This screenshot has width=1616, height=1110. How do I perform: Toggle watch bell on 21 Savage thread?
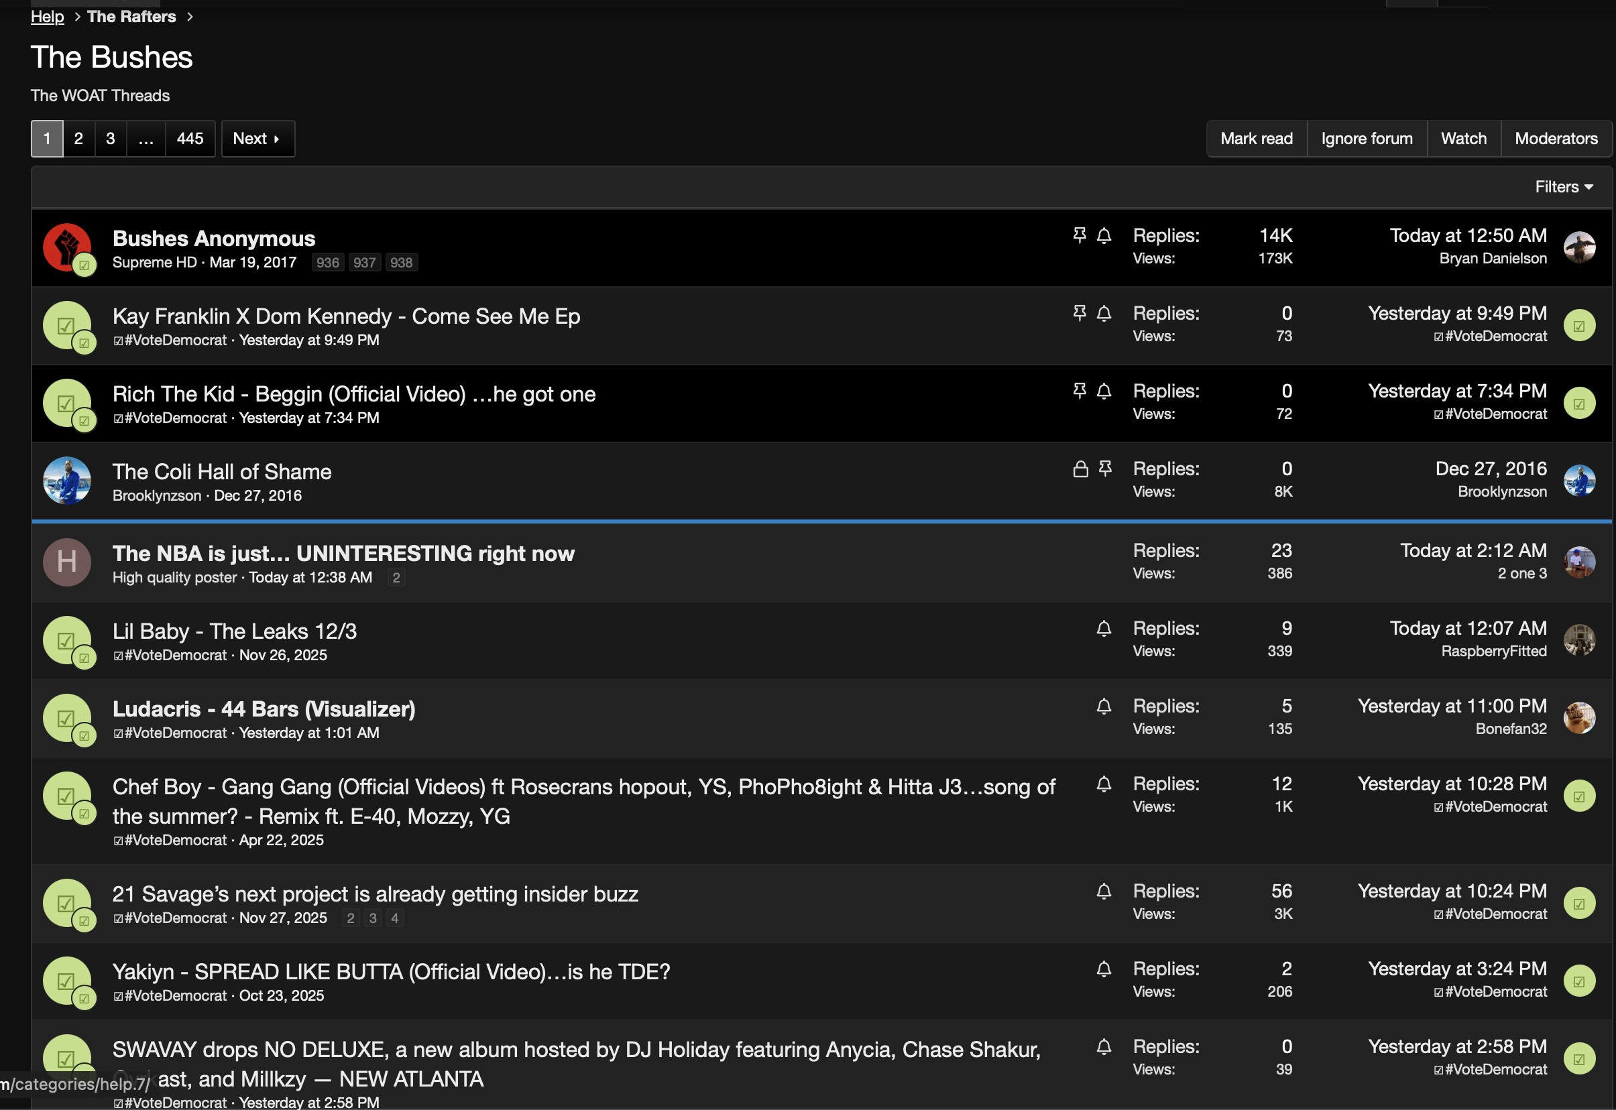point(1103,891)
